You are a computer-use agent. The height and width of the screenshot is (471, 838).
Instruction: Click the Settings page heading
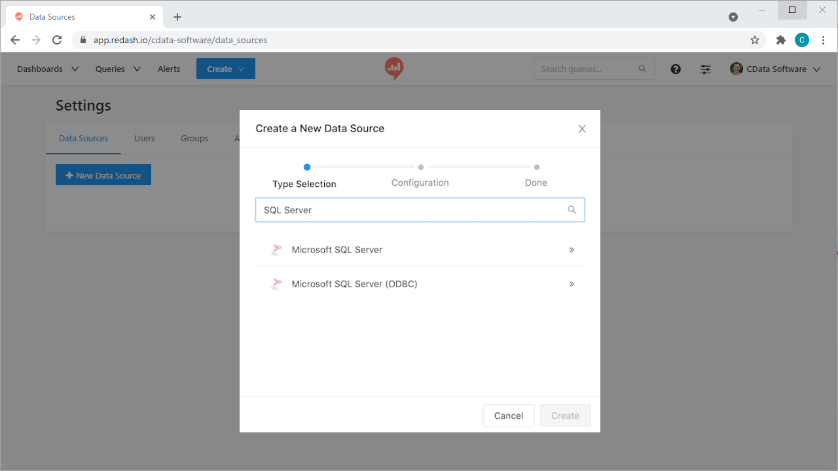pos(83,105)
